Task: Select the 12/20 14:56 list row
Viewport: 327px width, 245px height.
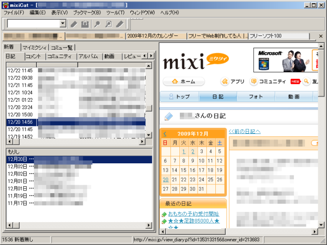Action: pyautogui.click(x=76, y=122)
